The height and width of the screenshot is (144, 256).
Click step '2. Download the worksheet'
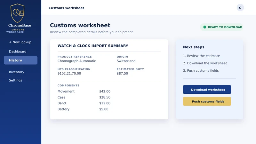205,63
